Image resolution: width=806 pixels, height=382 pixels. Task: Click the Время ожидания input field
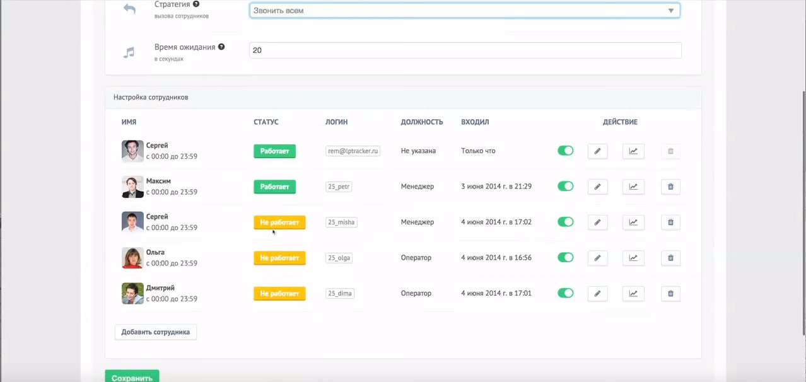point(464,50)
